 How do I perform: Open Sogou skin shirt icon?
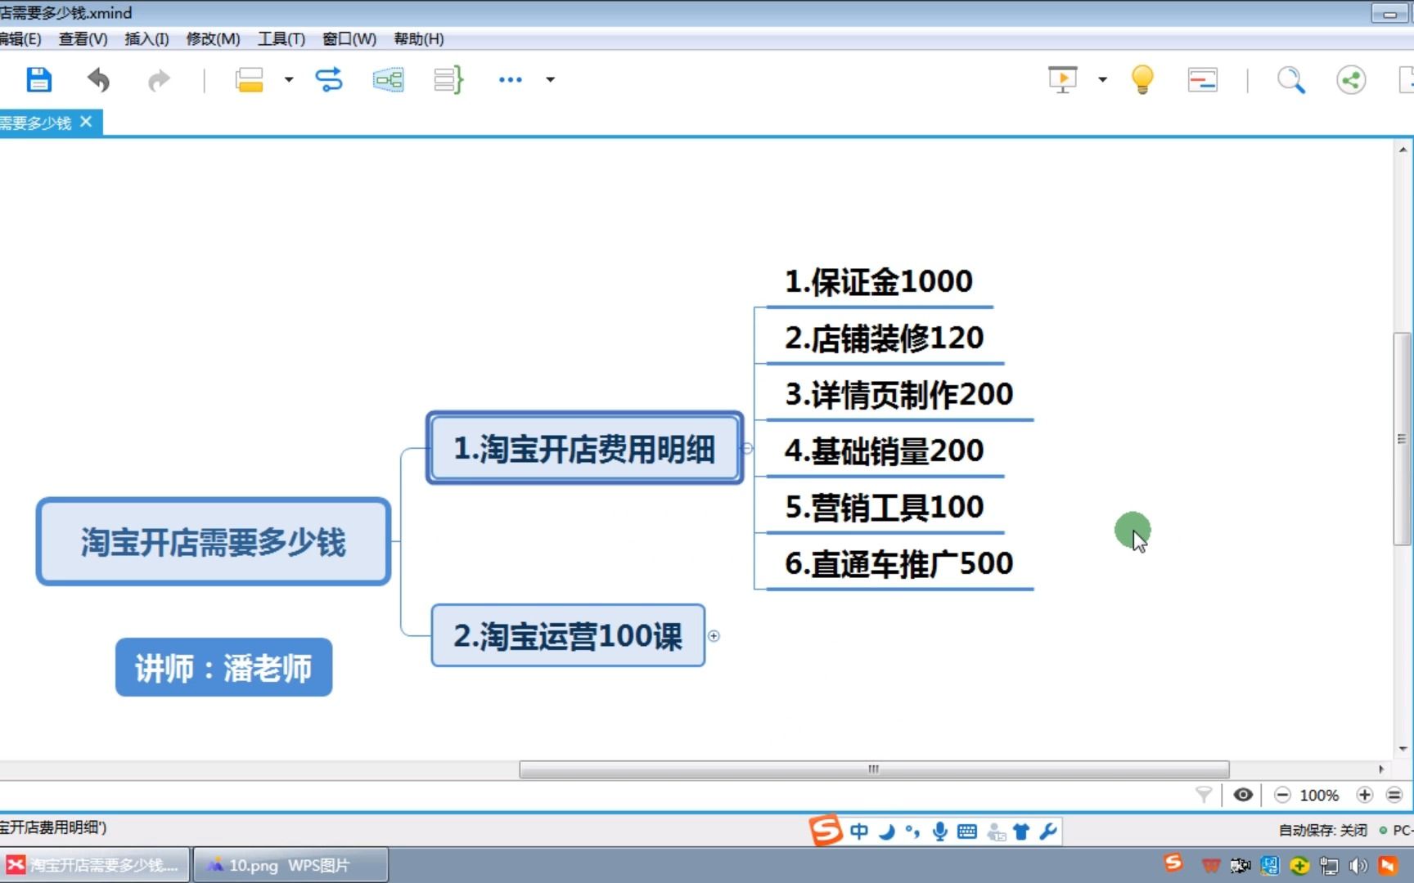point(1021,831)
